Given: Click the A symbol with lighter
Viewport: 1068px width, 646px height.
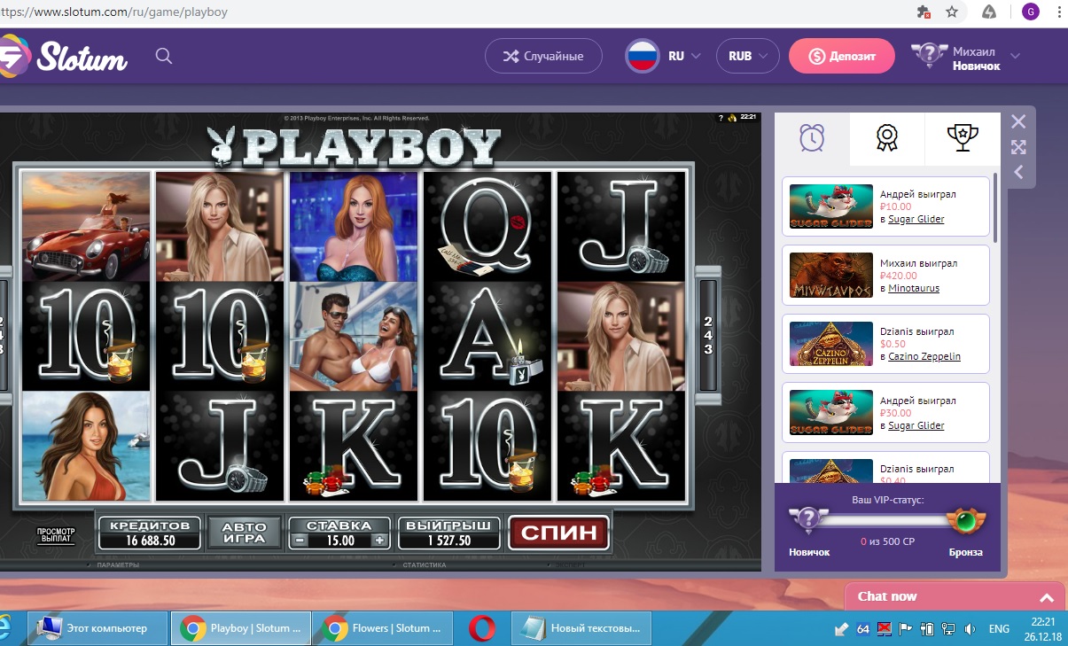Looking at the screenshot, I should click(487, 337).
